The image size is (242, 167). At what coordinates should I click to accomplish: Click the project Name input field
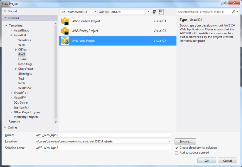103,135
